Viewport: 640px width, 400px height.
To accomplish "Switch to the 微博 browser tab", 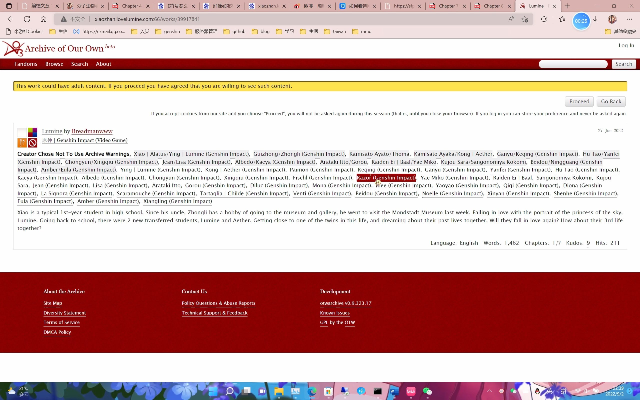I will (x=313, y=6).
